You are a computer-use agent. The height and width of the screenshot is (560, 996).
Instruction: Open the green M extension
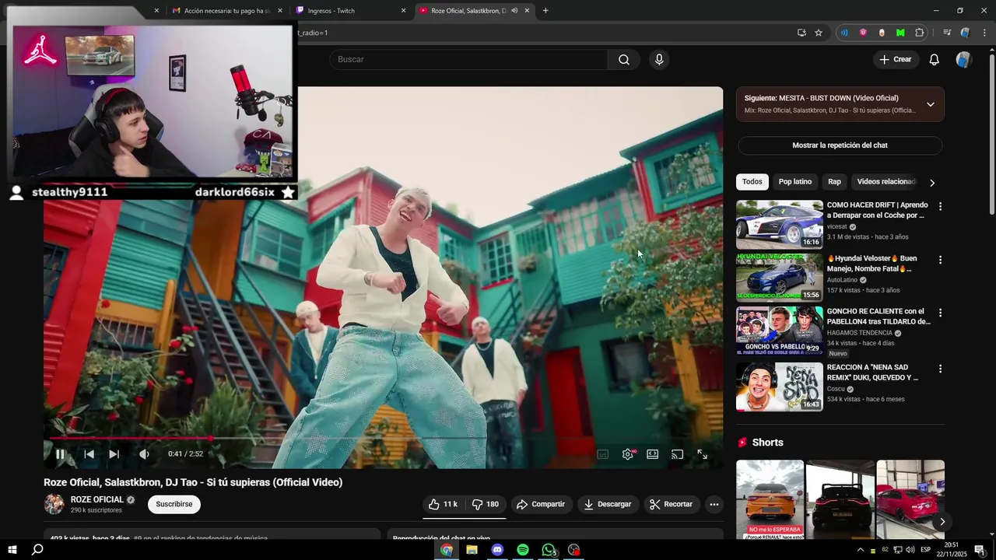point(900,33)
